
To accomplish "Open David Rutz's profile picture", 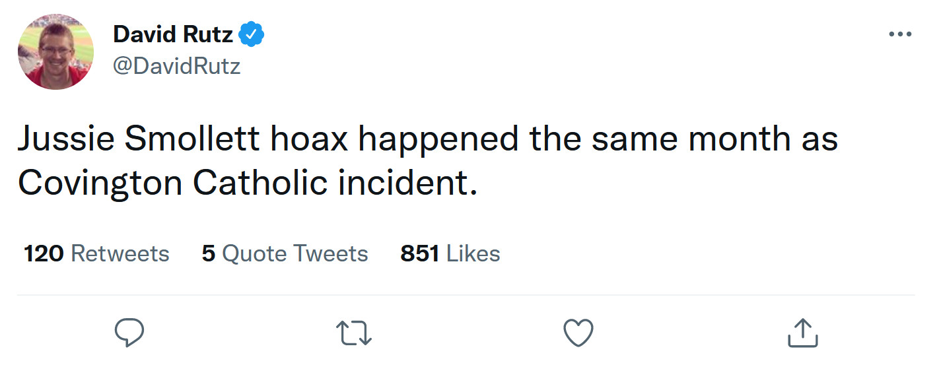I will tap(55, 51).
